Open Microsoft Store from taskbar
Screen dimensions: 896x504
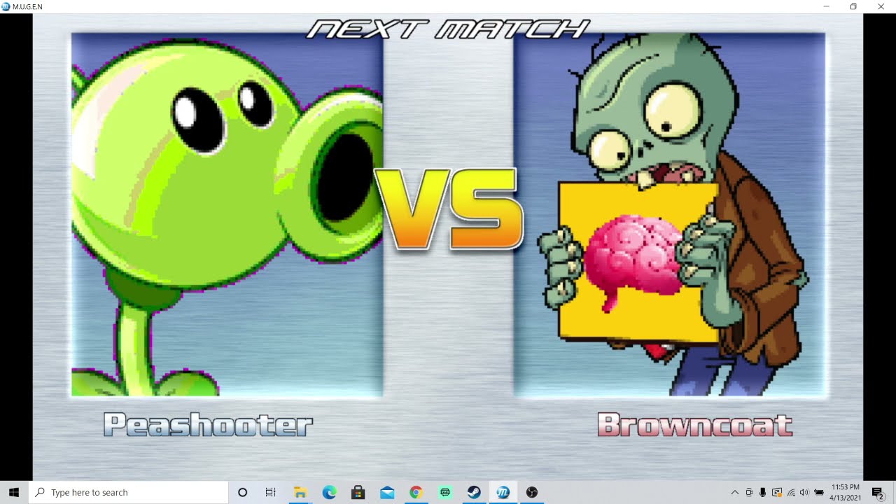358,492
